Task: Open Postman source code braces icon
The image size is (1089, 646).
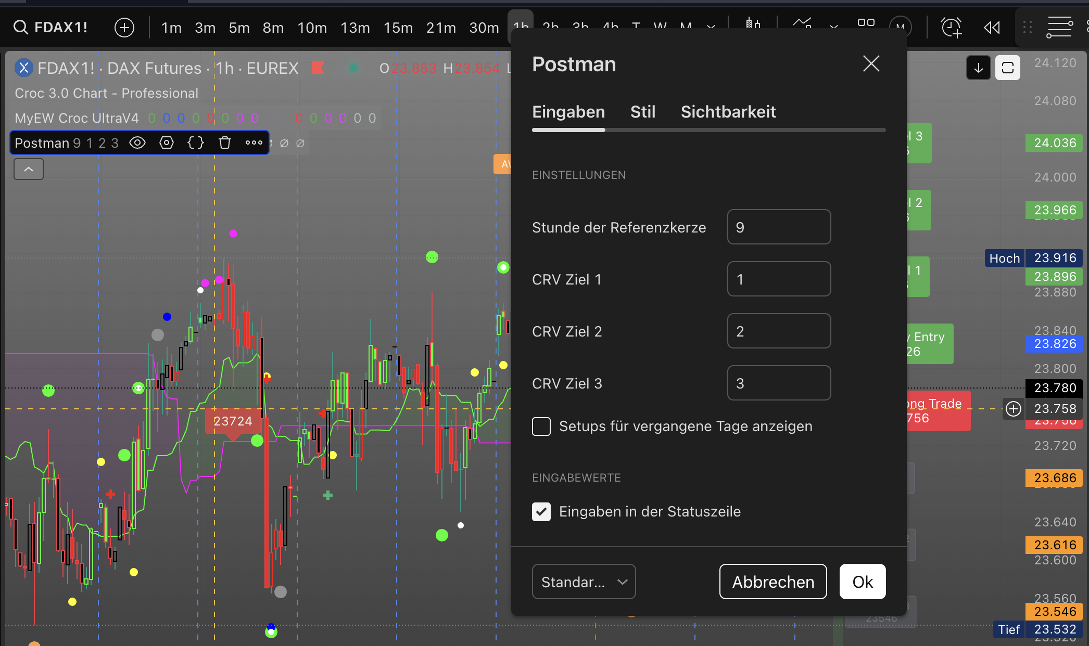Action: tap(196, 143)
